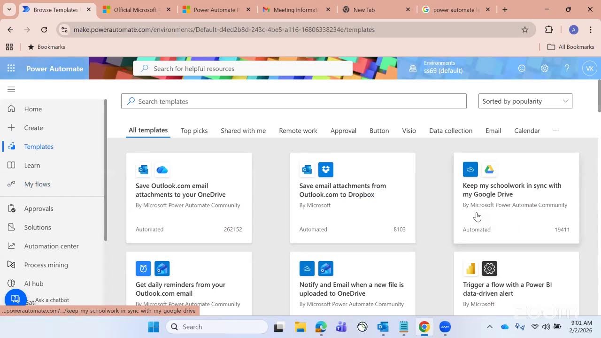This screenshot has height=338, width=601.
Task: Open the Chrome profile avatar A
Action: [573, 30]
